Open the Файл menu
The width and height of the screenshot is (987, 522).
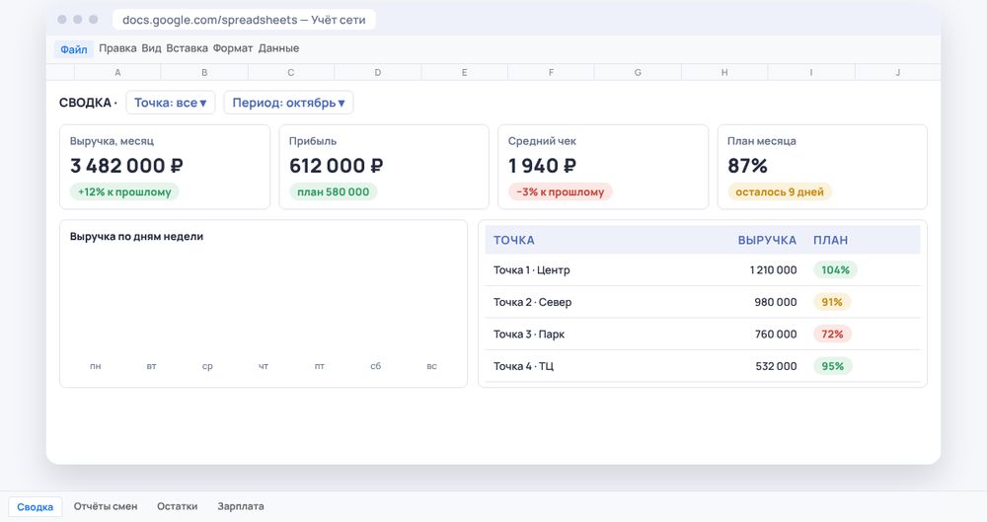(x=74, y=49)
